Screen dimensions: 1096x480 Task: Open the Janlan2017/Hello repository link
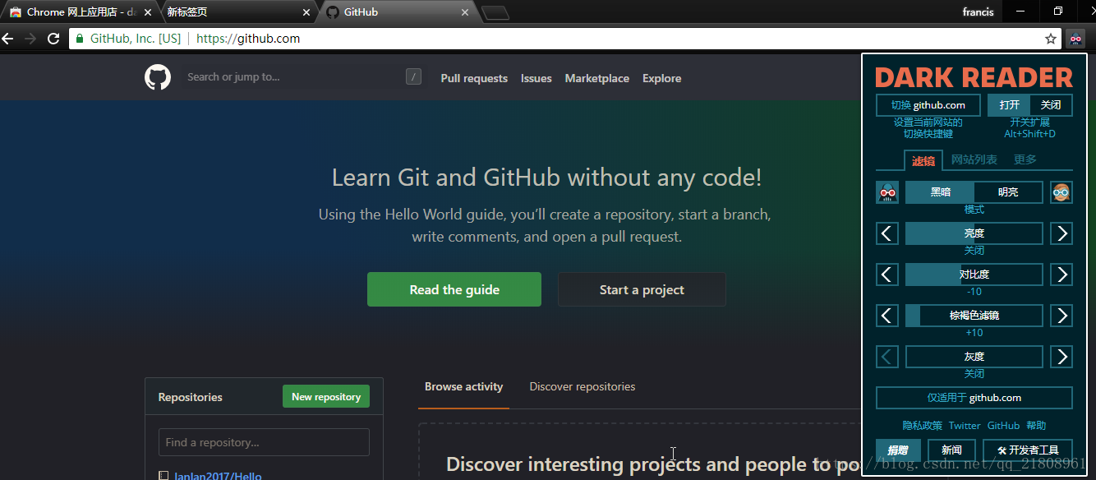click(x=218, y=475)
